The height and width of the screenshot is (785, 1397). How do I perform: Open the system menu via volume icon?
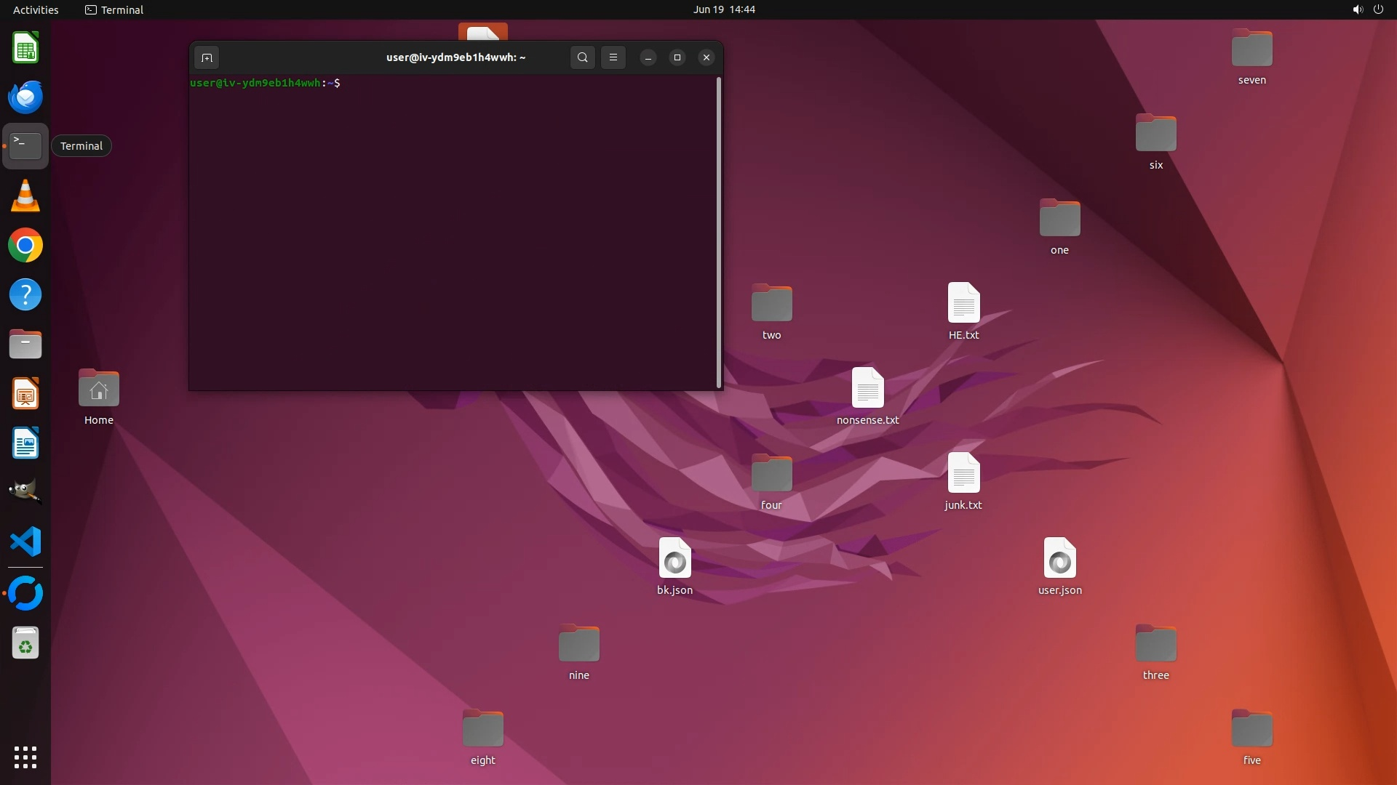click(1357, 9)
